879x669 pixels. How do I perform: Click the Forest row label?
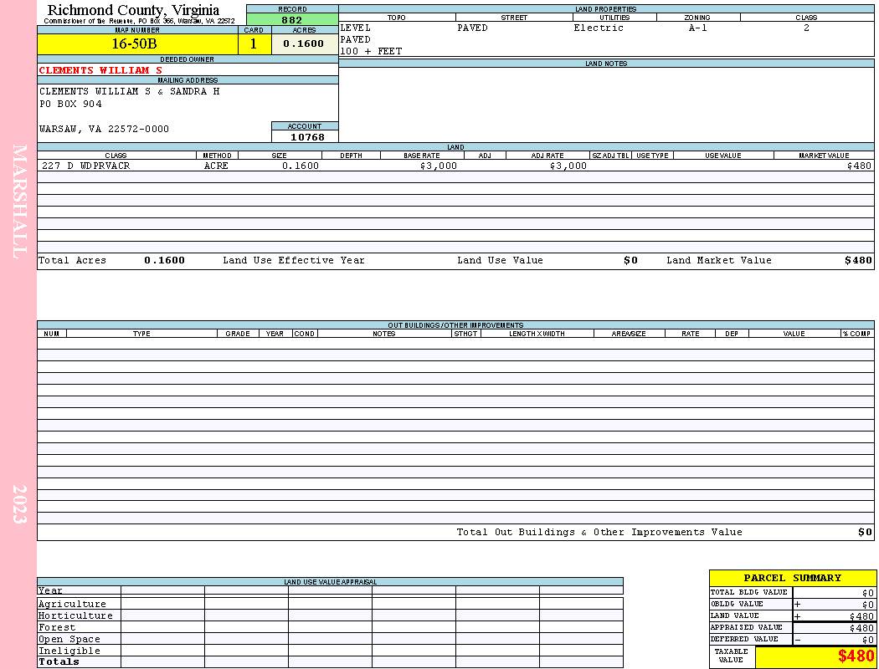(x=57, y=627)
